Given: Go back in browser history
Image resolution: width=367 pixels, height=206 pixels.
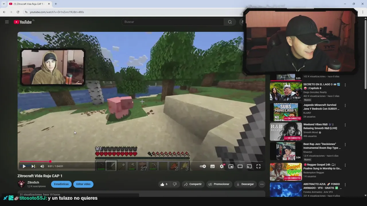Looking at the screenshot, I should pos(4,12).
